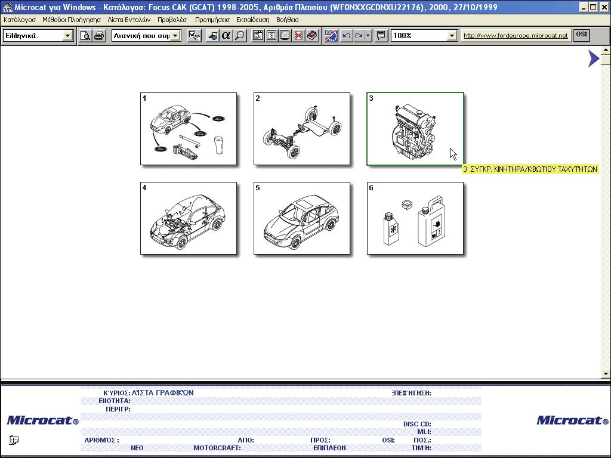611x458 pixels.
Task: Click the undo arrow icon
Action: coord(346,36)
